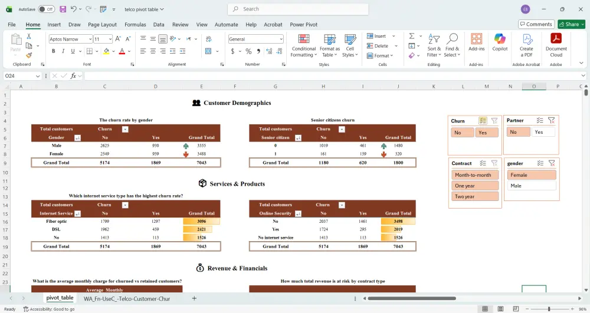Toggle multi-select on the gender slicer
Image resolution: width=590 pixels, height=313 pixels.
point(540,163)
